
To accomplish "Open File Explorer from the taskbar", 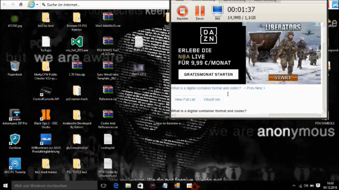I will click(x=128, y=186).
